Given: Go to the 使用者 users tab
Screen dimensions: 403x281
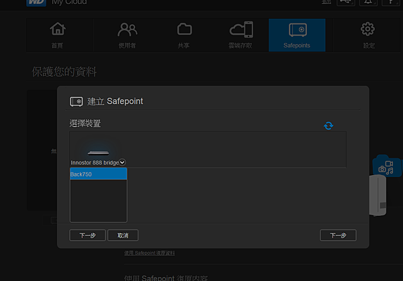Looking at the screenshot, I should click(x=127, y=35).
